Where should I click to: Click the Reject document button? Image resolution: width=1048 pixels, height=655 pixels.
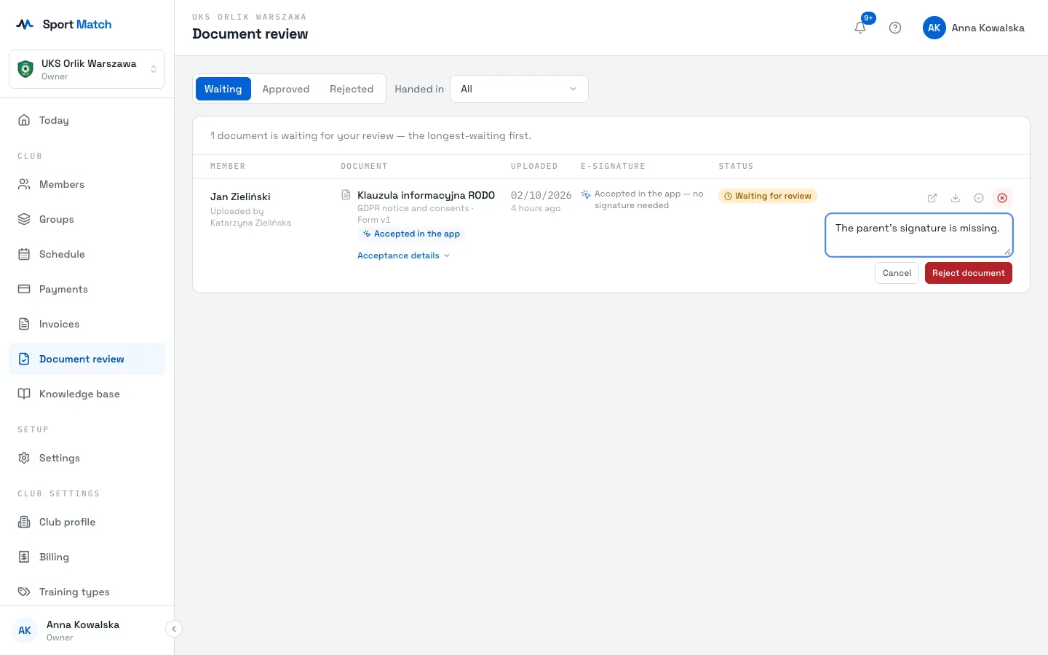(x=968, y=273)
